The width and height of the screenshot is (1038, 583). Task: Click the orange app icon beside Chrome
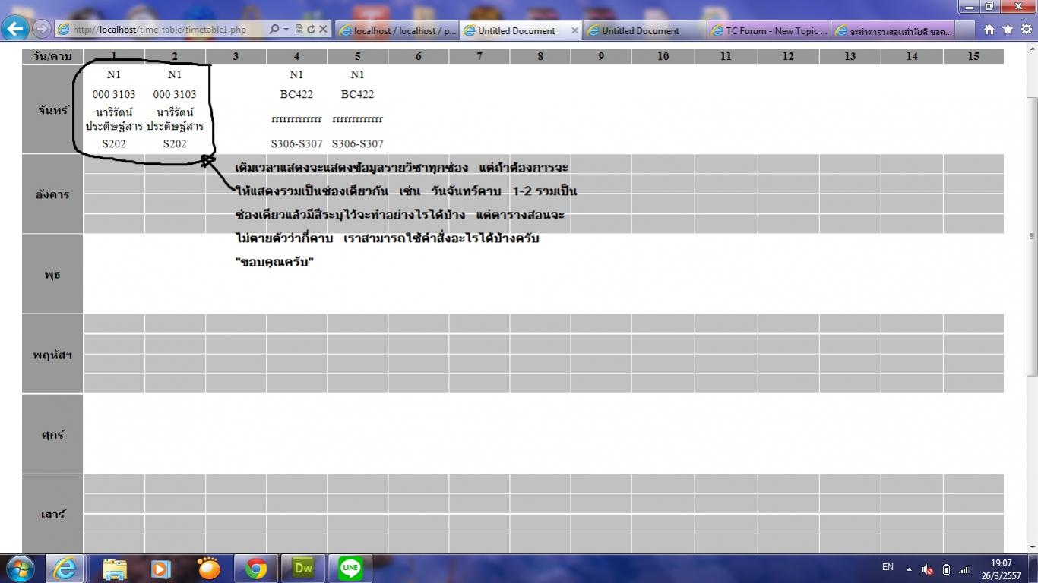point(208,569)
